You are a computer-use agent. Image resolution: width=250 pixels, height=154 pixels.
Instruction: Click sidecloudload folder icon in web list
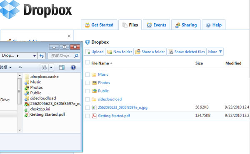click(94, 99)
